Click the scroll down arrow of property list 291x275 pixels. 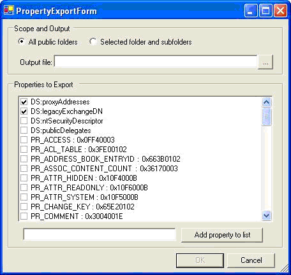coord(266,216)
